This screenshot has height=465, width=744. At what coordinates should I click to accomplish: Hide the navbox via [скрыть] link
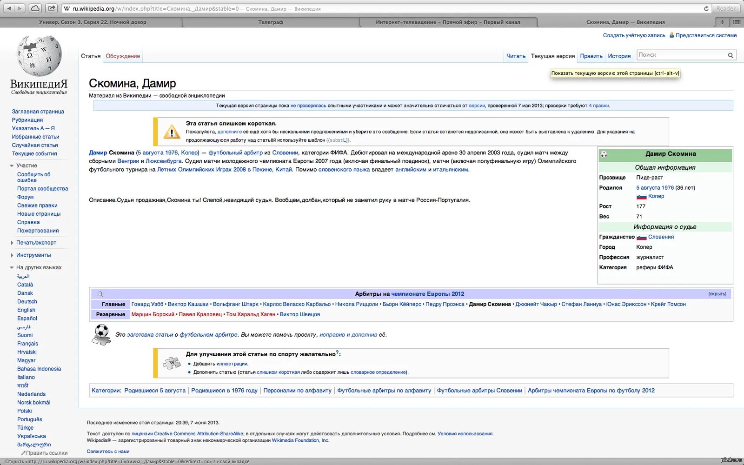point(717,294)
